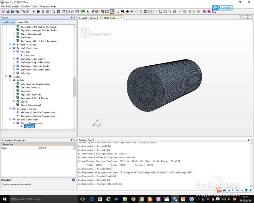Select the Constant Density model

pos(30,87)
